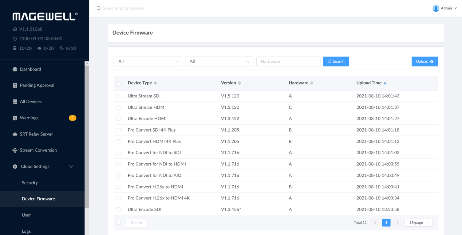The height and width of the screenshot is (235, 462).
Task: Click the Admin user avatar icon
Action: [436, 8]
